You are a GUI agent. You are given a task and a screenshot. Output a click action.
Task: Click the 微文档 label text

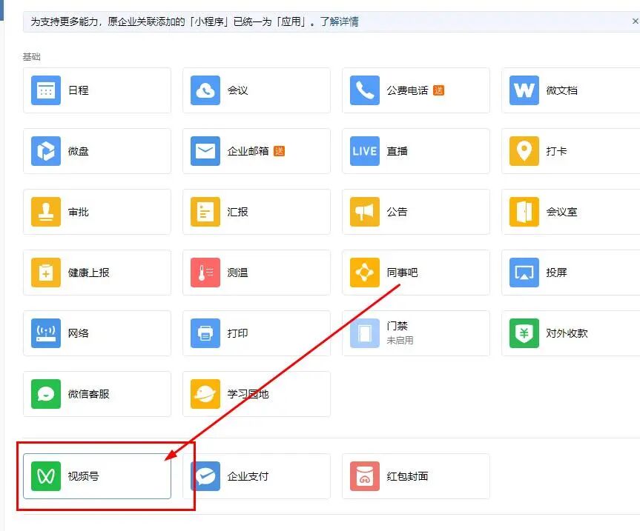click(561, 90)
